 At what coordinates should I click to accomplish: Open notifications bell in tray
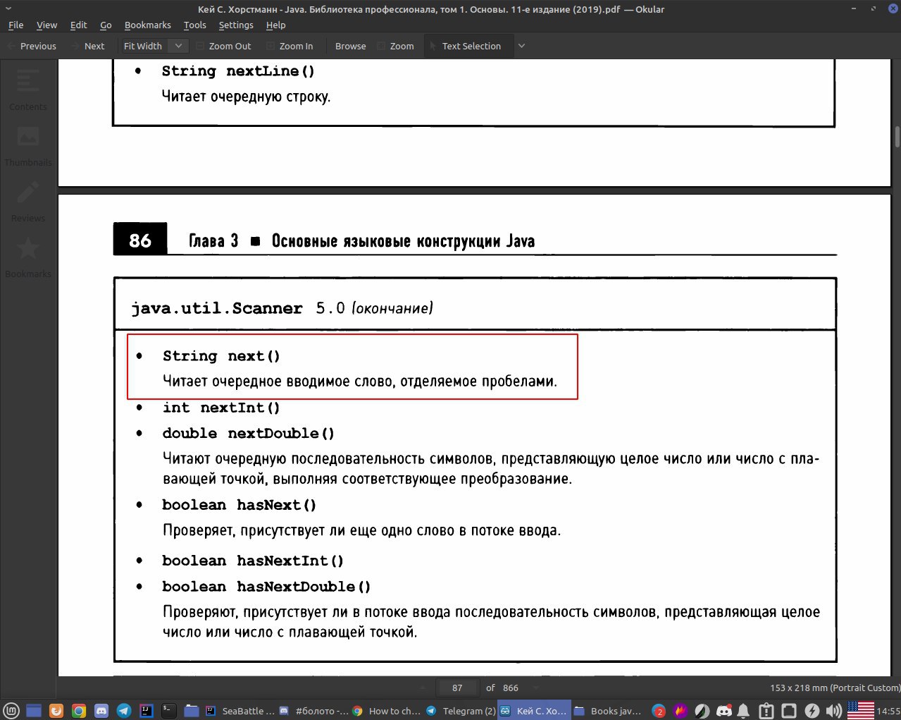pyautogui.click(x=744, y=711)
